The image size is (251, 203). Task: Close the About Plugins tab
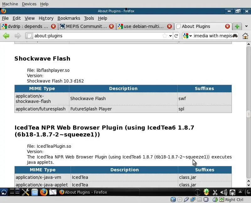click(227, 26)
